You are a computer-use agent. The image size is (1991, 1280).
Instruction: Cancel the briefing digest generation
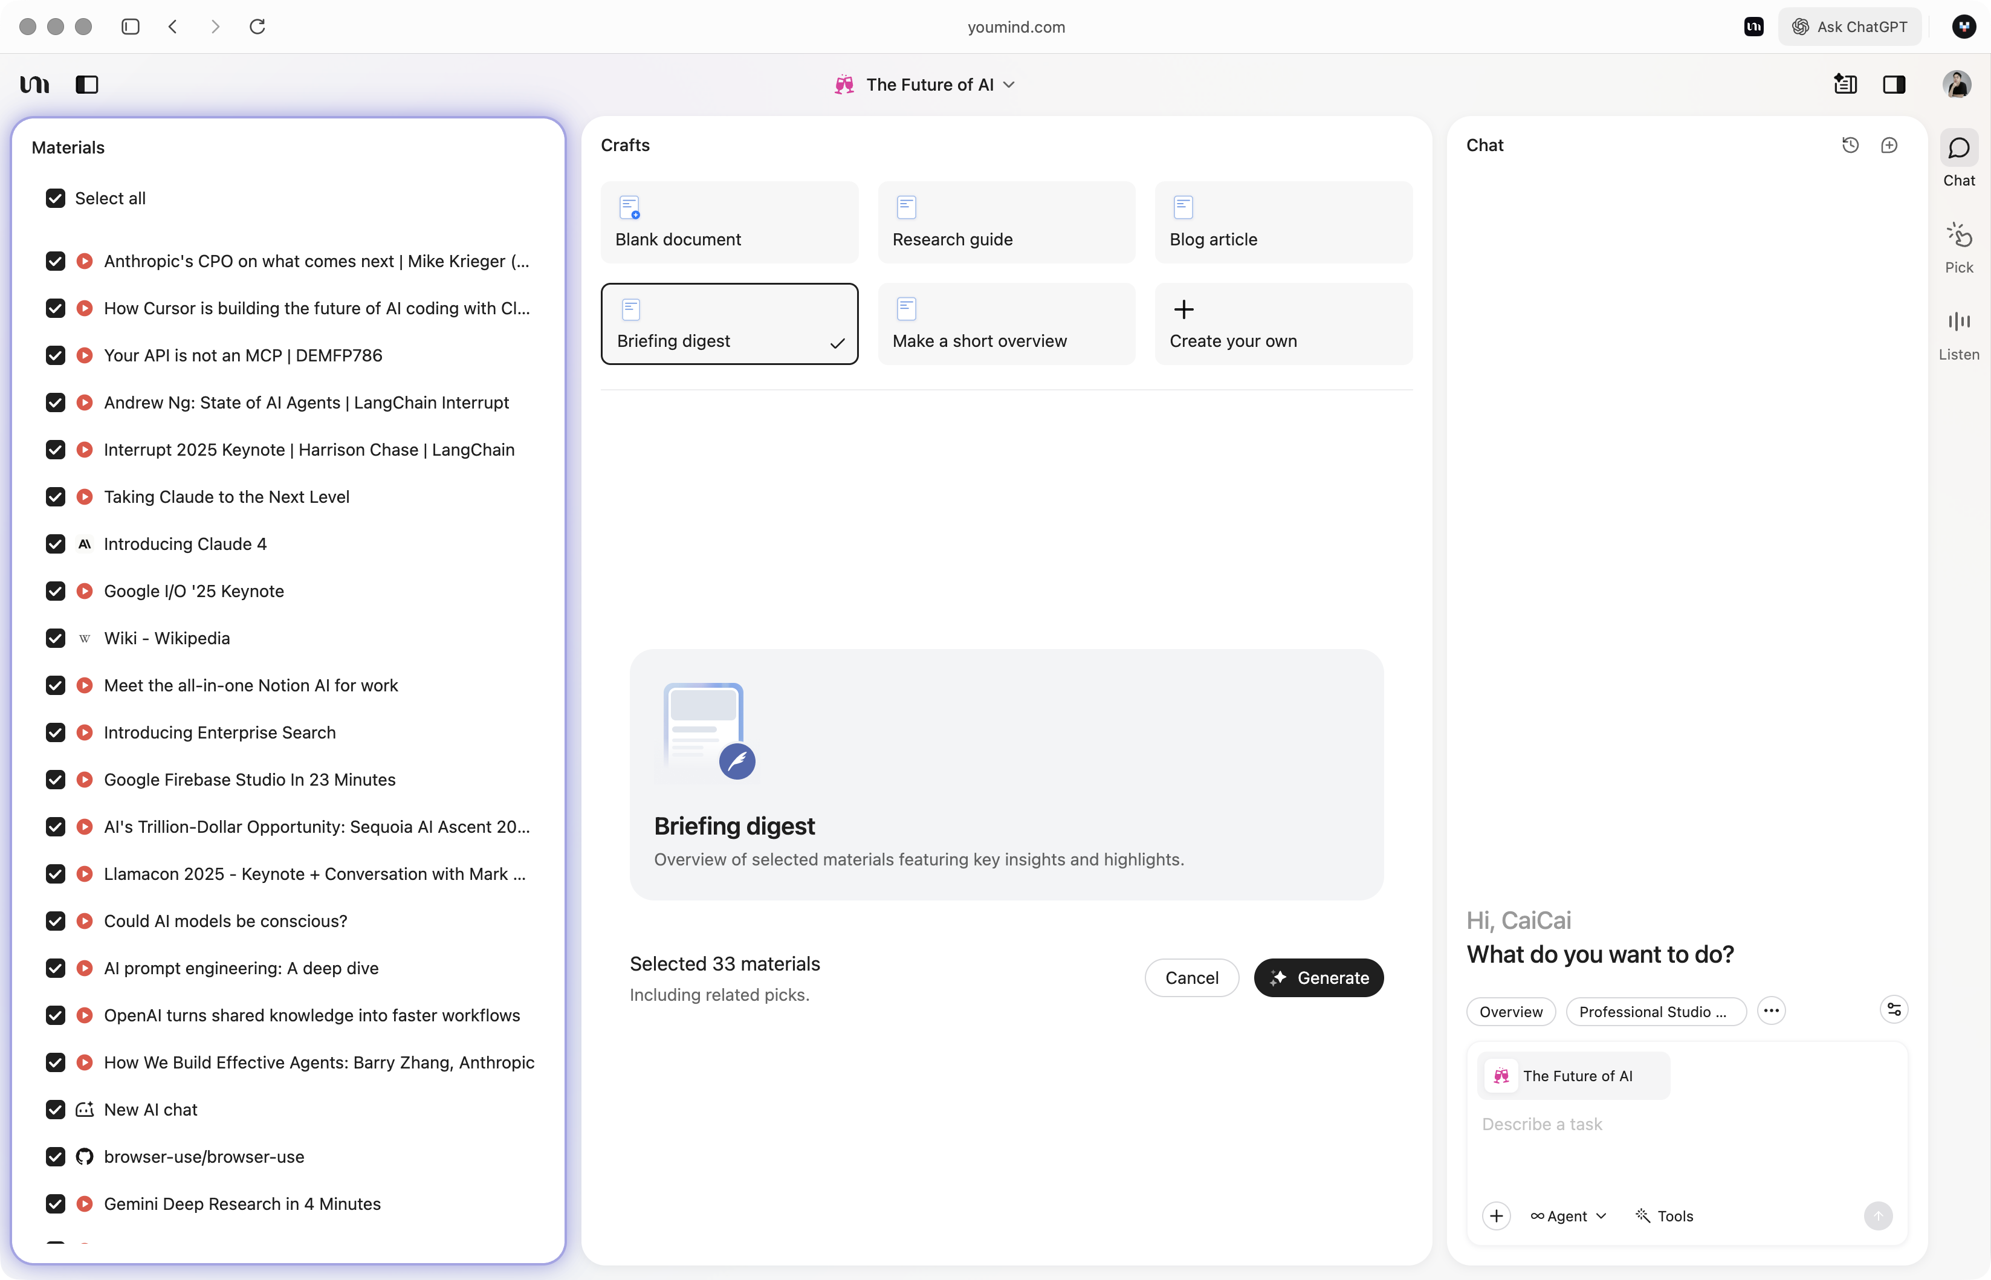[x=1191, y=978]
